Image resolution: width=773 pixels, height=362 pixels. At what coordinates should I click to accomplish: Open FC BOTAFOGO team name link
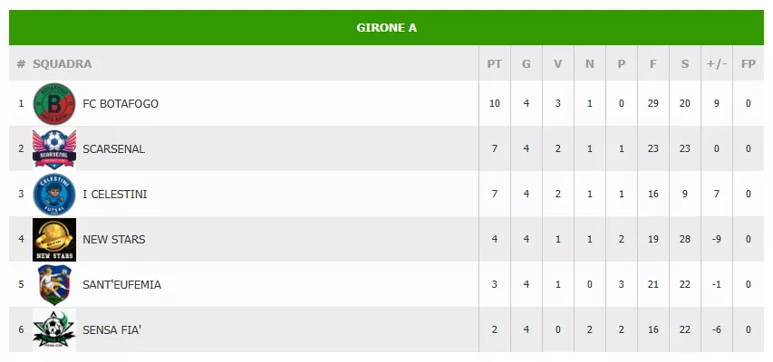tap(121, 104)
